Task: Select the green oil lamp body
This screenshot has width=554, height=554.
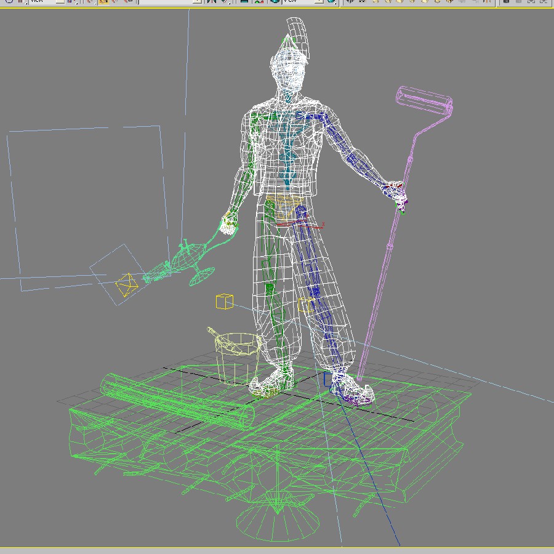Action: 189,256
